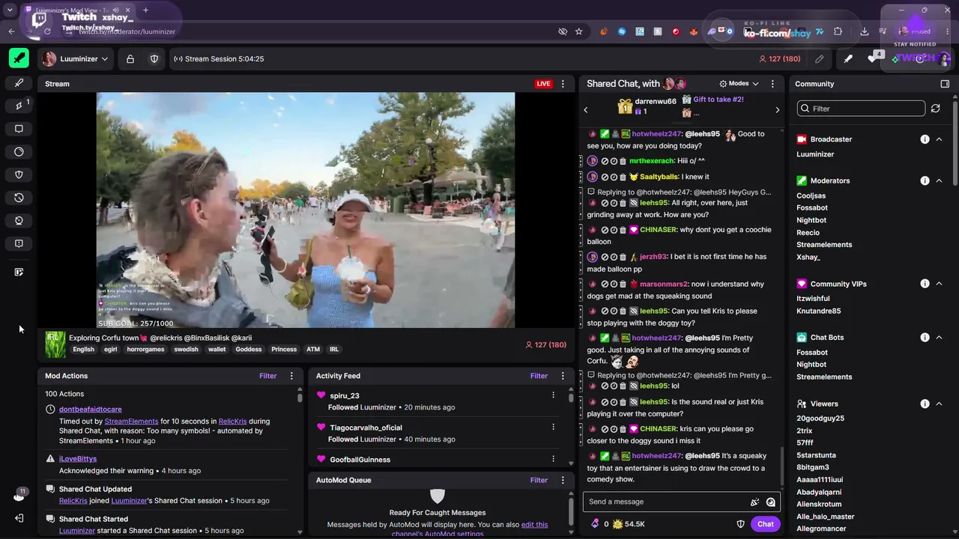Open options for Tiagocarvalho_oficial follow event
The image size is (959, 539).
pyautogui.click(x=554, y=427)
